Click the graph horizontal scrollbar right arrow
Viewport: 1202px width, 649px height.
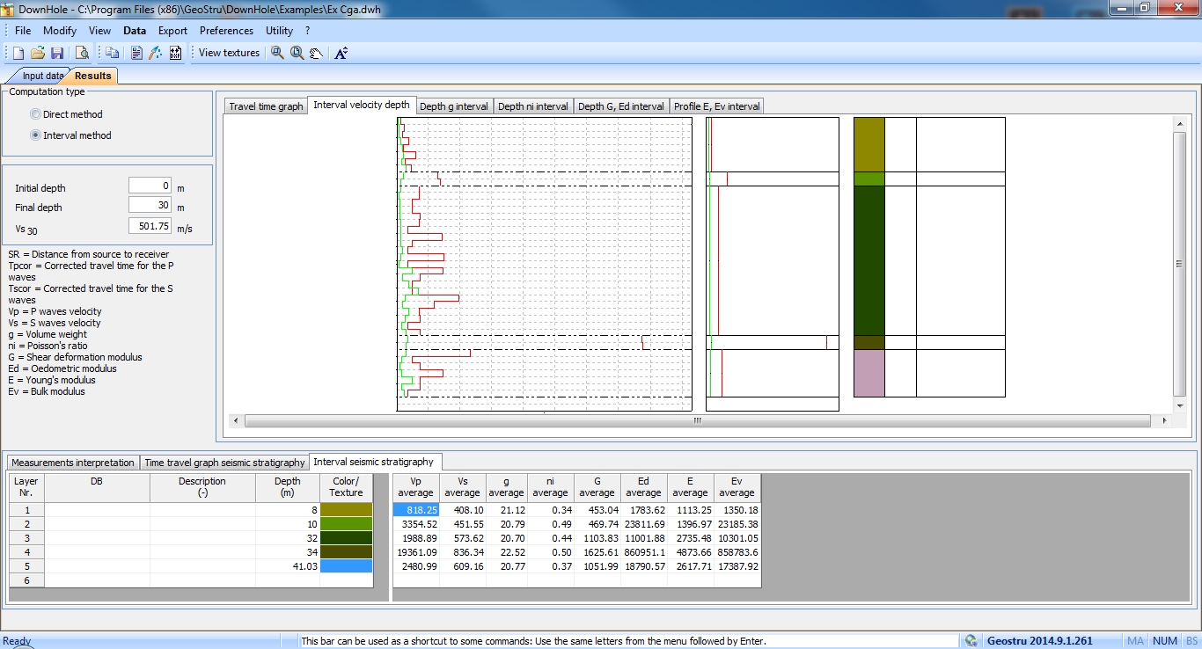pyautogui.click(x=1165, y=421)
